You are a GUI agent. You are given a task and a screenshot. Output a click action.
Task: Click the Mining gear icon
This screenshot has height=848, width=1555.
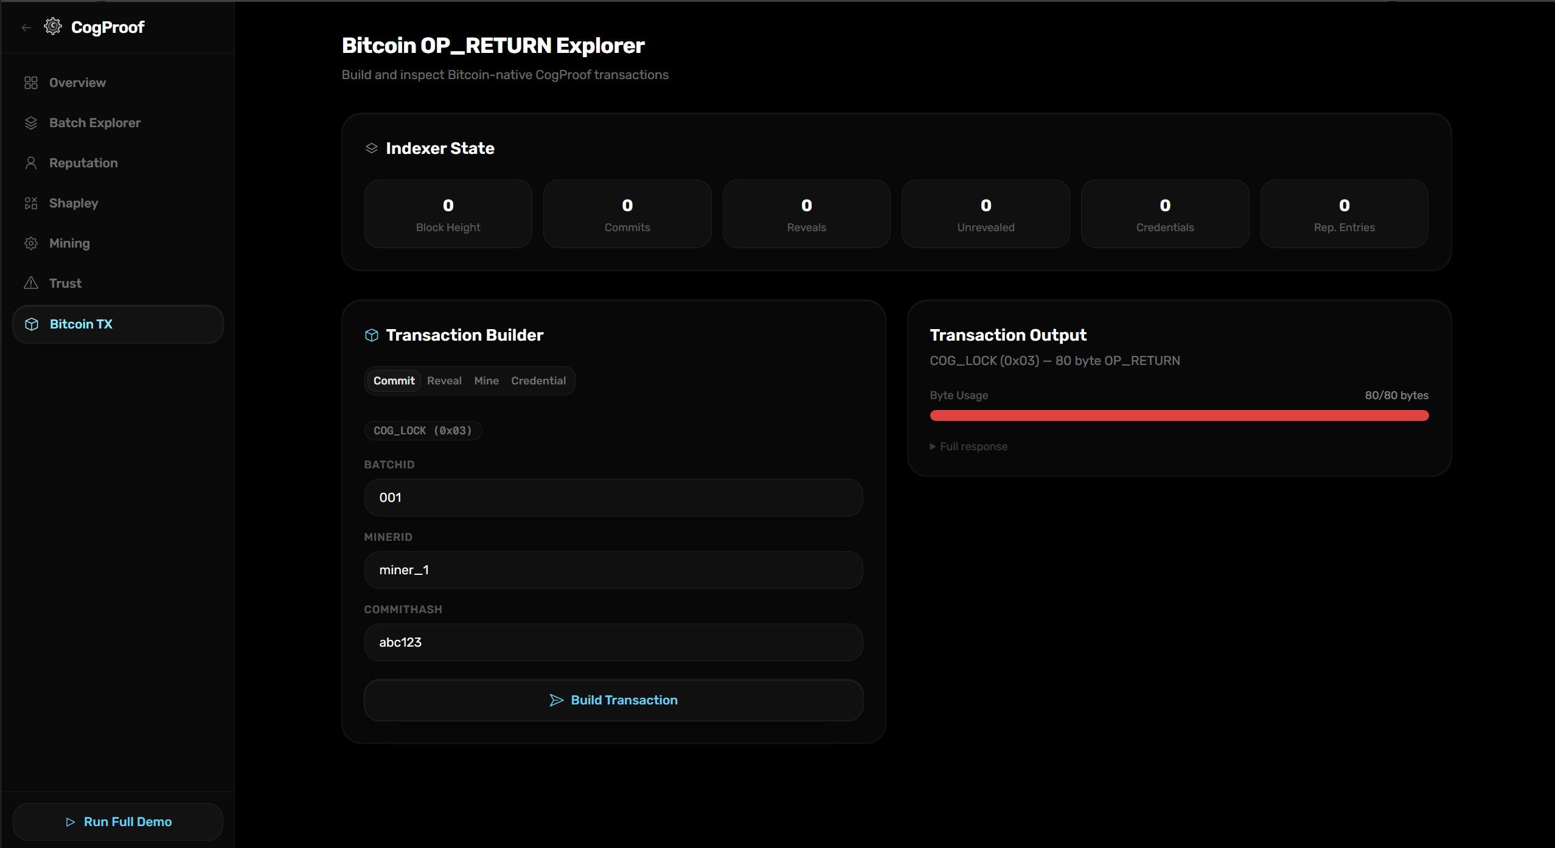[31, 243]
